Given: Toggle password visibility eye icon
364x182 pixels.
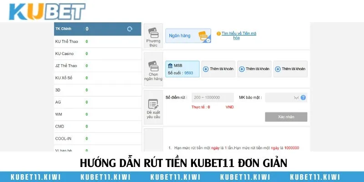Looking at the screenshot, I should point(296,97).
